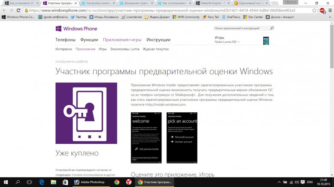Viewport: 334px width, 187px height.
Task: Open Эксклюзивы Lumia subsection
Action: point(125,49)
